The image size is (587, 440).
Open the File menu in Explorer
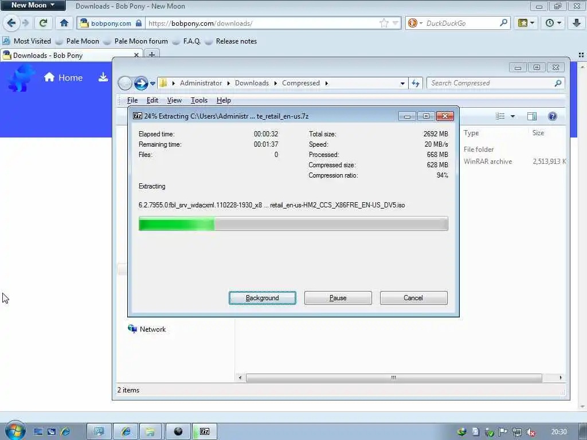132,100
